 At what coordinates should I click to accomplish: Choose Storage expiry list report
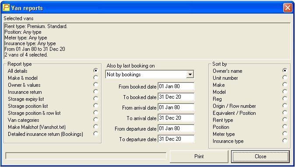96,99
